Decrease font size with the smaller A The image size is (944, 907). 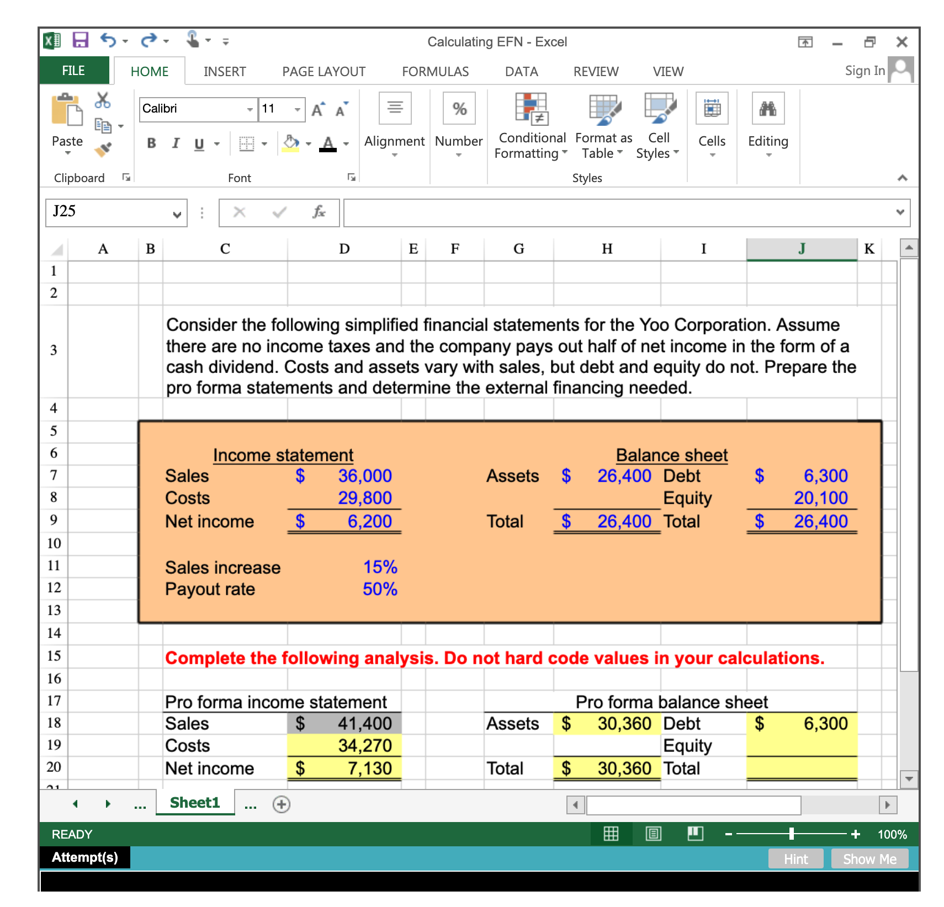342,109
